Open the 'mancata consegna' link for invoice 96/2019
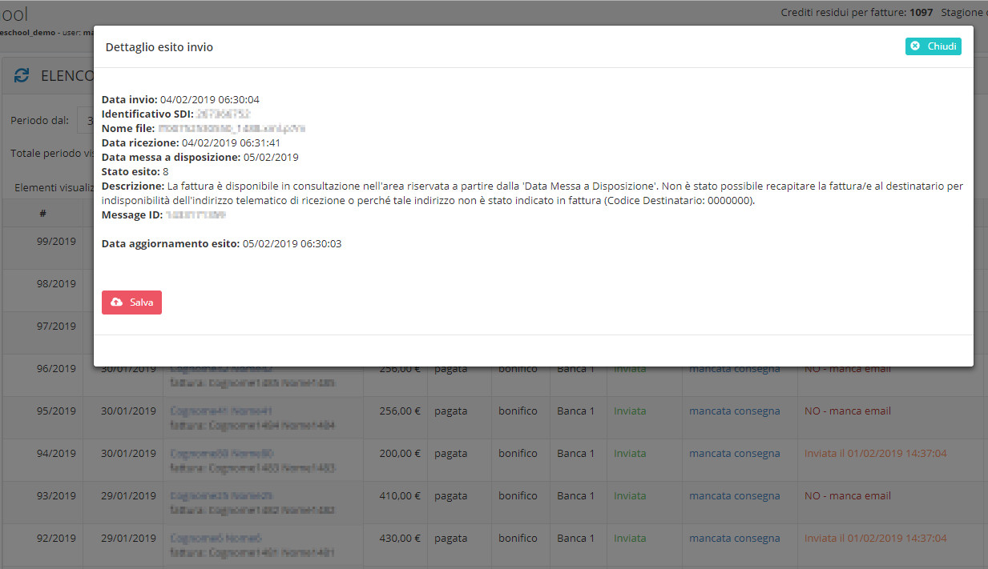The image size is (988, 569). click(734, 369)
